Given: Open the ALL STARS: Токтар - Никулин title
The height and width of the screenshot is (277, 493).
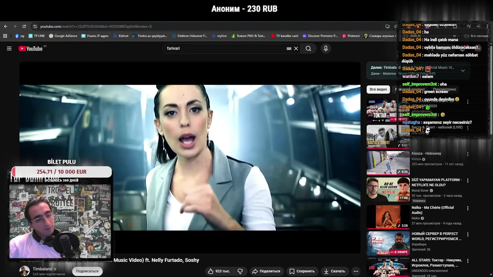Looking at the screenshot, I should click(437, 263).
